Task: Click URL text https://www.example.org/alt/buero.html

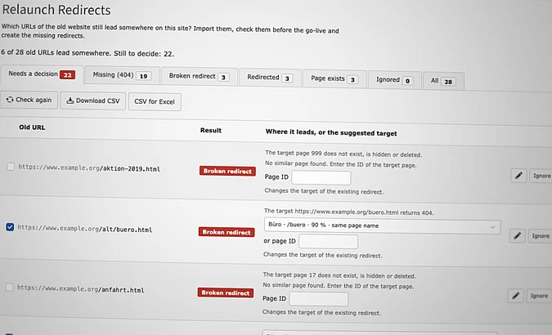Action: click(x=85, y=229)
